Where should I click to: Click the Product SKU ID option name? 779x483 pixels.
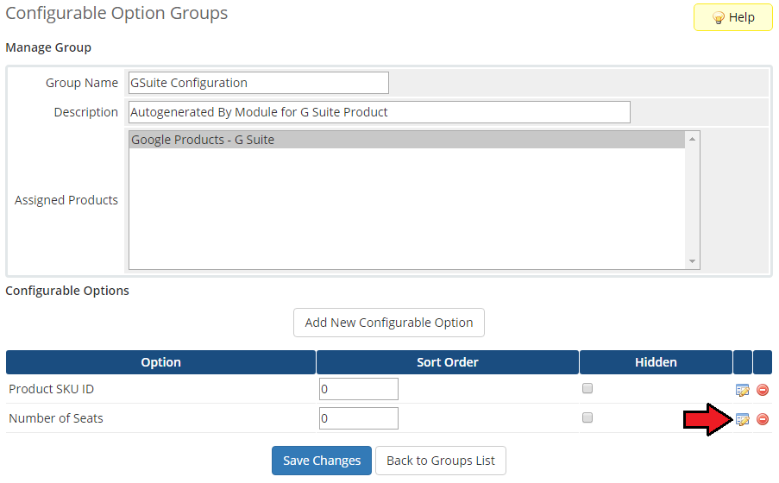point(51,389)
